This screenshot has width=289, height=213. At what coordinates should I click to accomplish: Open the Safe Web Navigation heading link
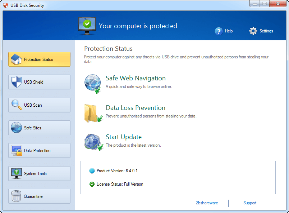point(136,78)
